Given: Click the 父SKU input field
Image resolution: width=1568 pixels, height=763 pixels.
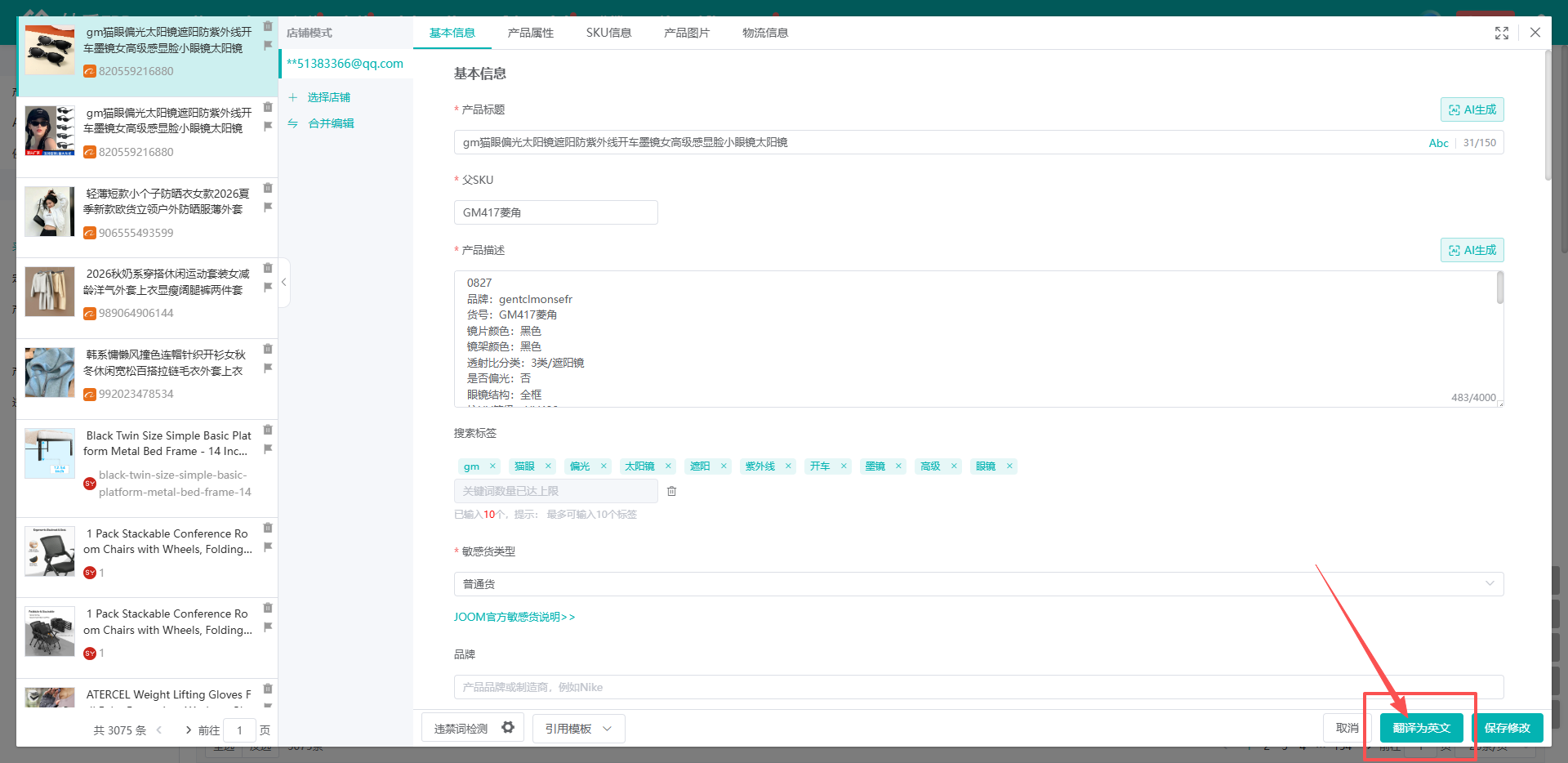Looking at the screenshot, I should pos(555,212).
